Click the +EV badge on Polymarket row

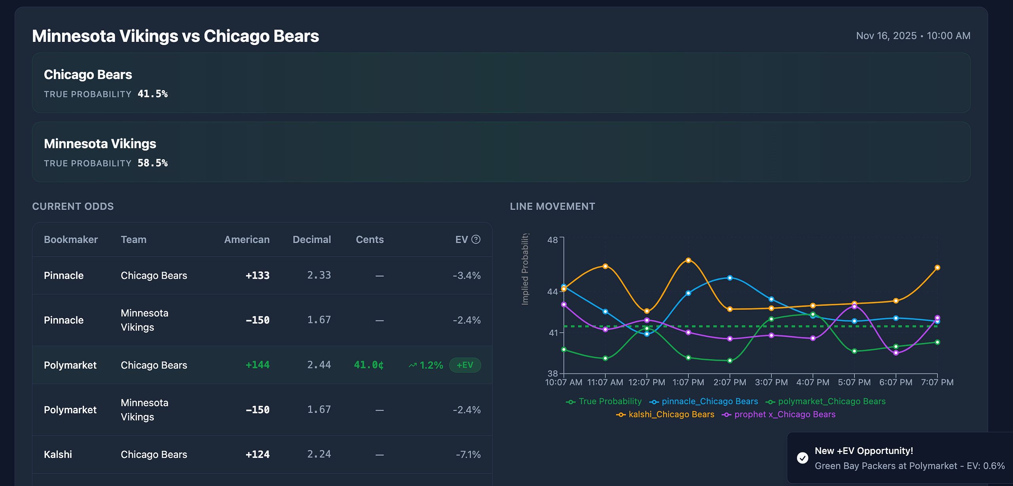(465, 365)
